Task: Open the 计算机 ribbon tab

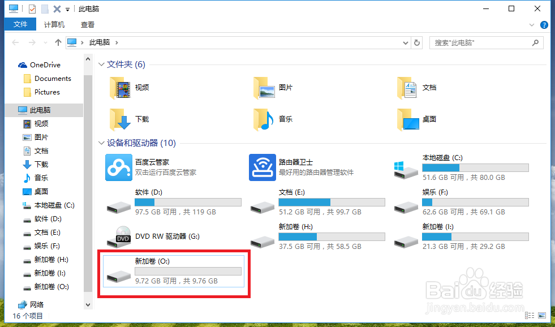Action: (54, 24)
